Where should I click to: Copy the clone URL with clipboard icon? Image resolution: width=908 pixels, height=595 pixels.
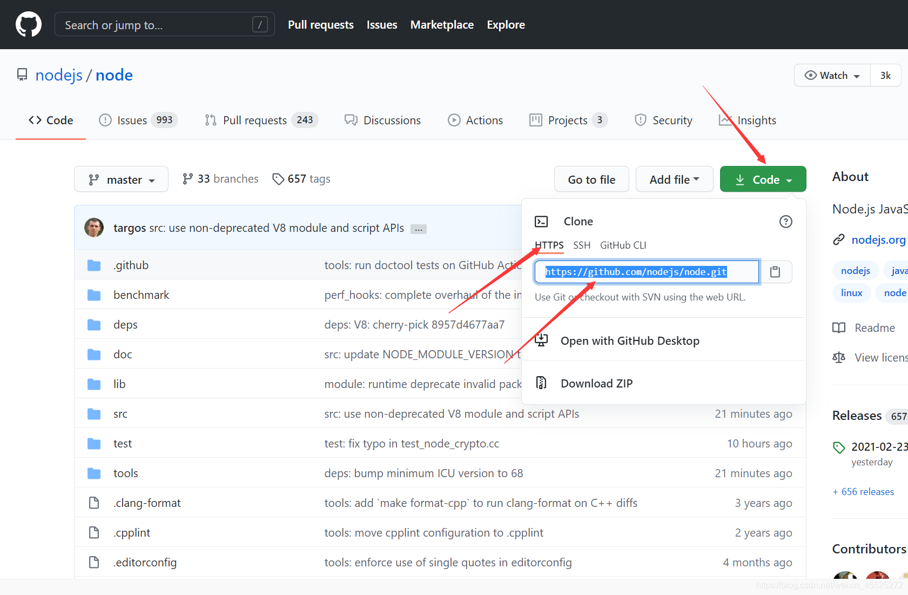775,272
